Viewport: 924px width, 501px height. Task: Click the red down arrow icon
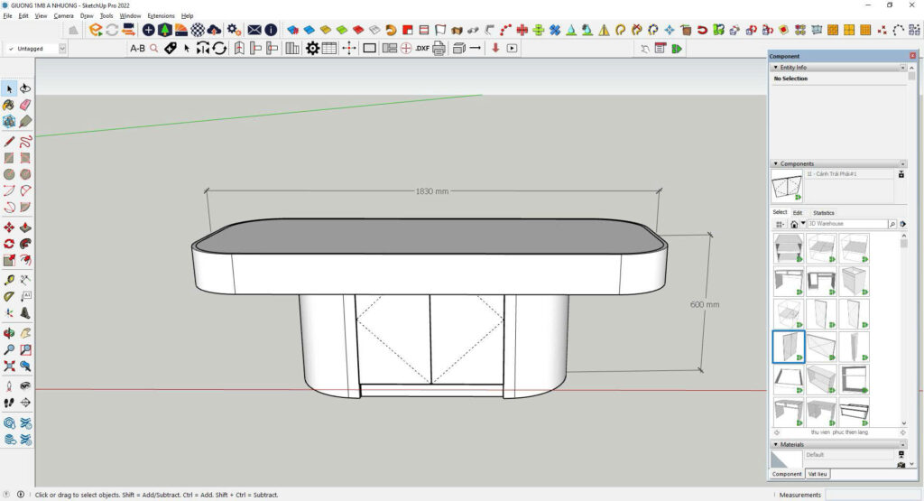click(x=495, y=49)
